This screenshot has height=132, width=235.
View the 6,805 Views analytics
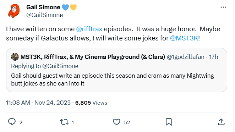(91, 103)
